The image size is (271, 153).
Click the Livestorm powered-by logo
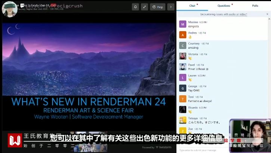(x=163, y=147)
